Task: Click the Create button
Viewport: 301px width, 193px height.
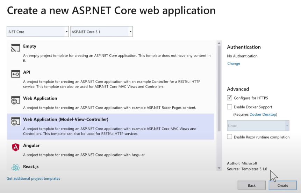Action: tap(282, 185)
